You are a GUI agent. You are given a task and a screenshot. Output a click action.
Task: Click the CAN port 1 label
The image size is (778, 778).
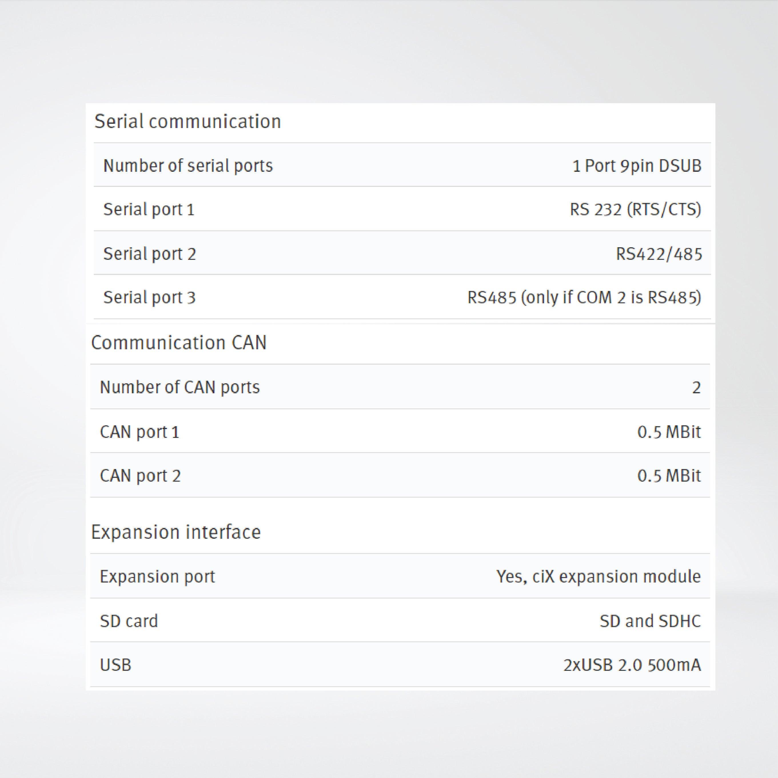139,432
